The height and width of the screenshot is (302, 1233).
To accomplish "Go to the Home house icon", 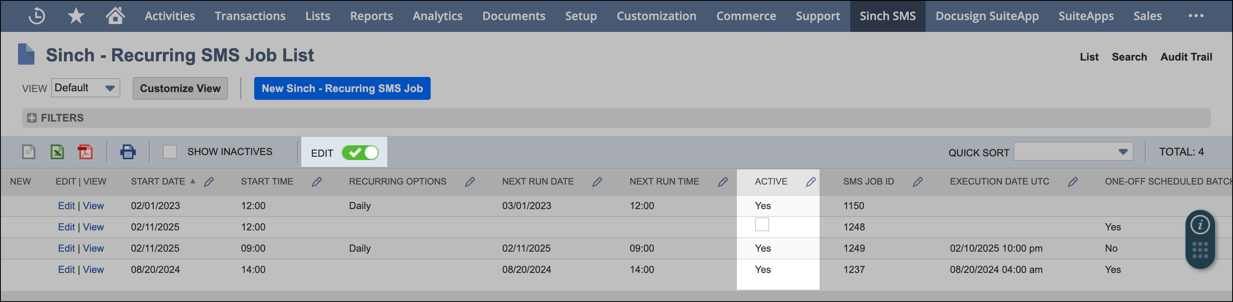I will pyautogui.click(x=115, y=15).
